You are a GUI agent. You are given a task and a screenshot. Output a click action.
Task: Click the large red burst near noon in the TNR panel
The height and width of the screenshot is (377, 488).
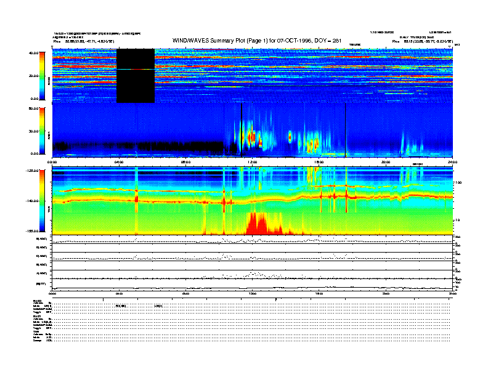(x=258, y=224)
